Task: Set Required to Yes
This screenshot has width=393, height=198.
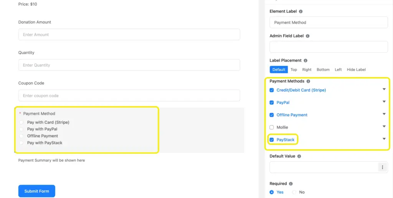Action: click(272, 192)
